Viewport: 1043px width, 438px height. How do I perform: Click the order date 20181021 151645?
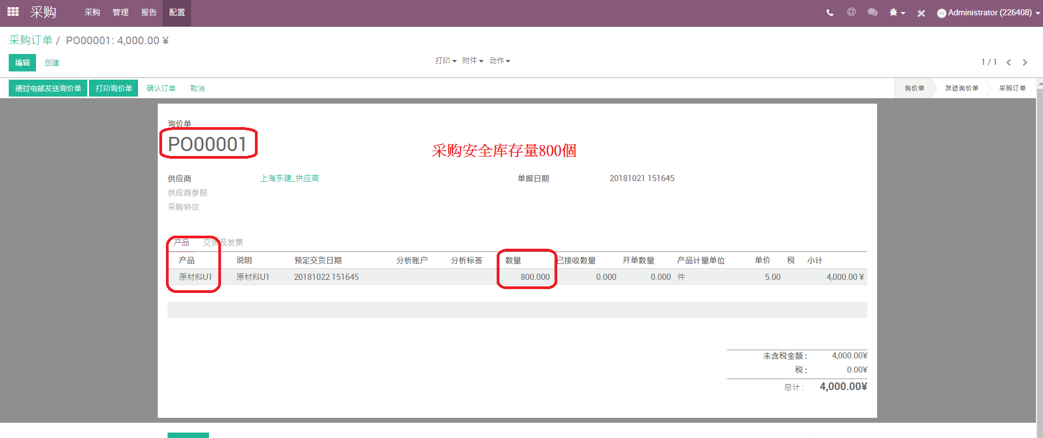point(642,178)
